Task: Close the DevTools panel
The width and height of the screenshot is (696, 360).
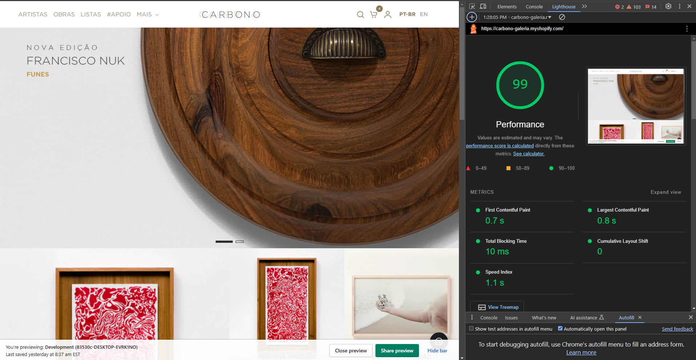Action: 689,7
